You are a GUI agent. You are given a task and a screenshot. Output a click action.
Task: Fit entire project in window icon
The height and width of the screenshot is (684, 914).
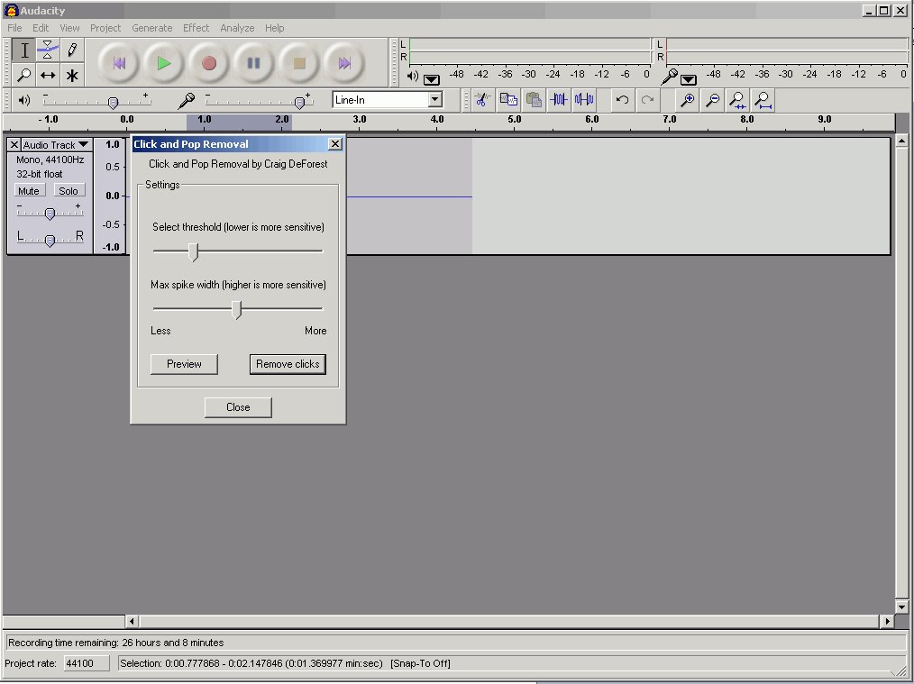(763, 100)
